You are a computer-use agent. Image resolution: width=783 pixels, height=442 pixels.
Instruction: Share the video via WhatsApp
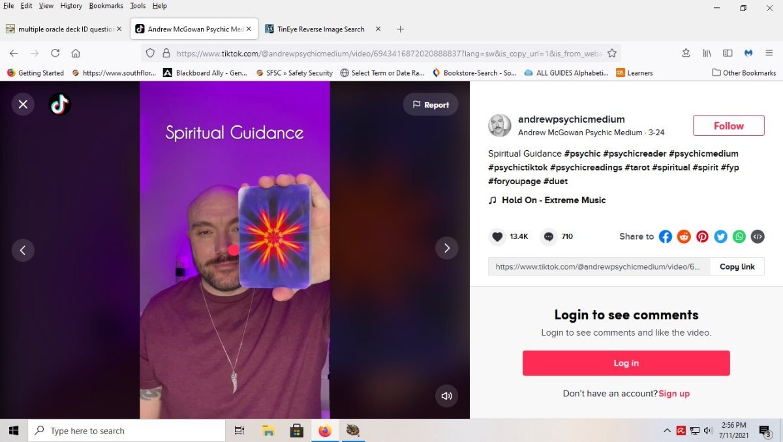[x=739, y=236]
